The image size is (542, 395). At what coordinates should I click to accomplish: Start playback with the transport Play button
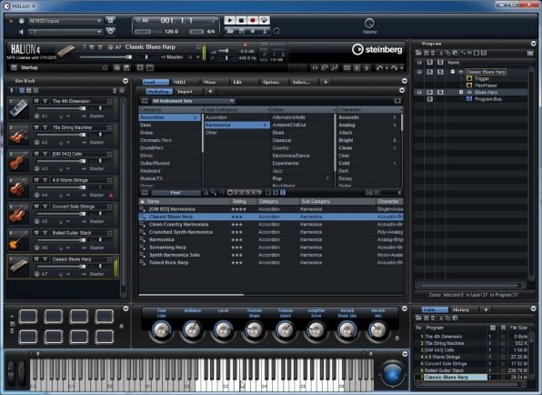point(229,20)
